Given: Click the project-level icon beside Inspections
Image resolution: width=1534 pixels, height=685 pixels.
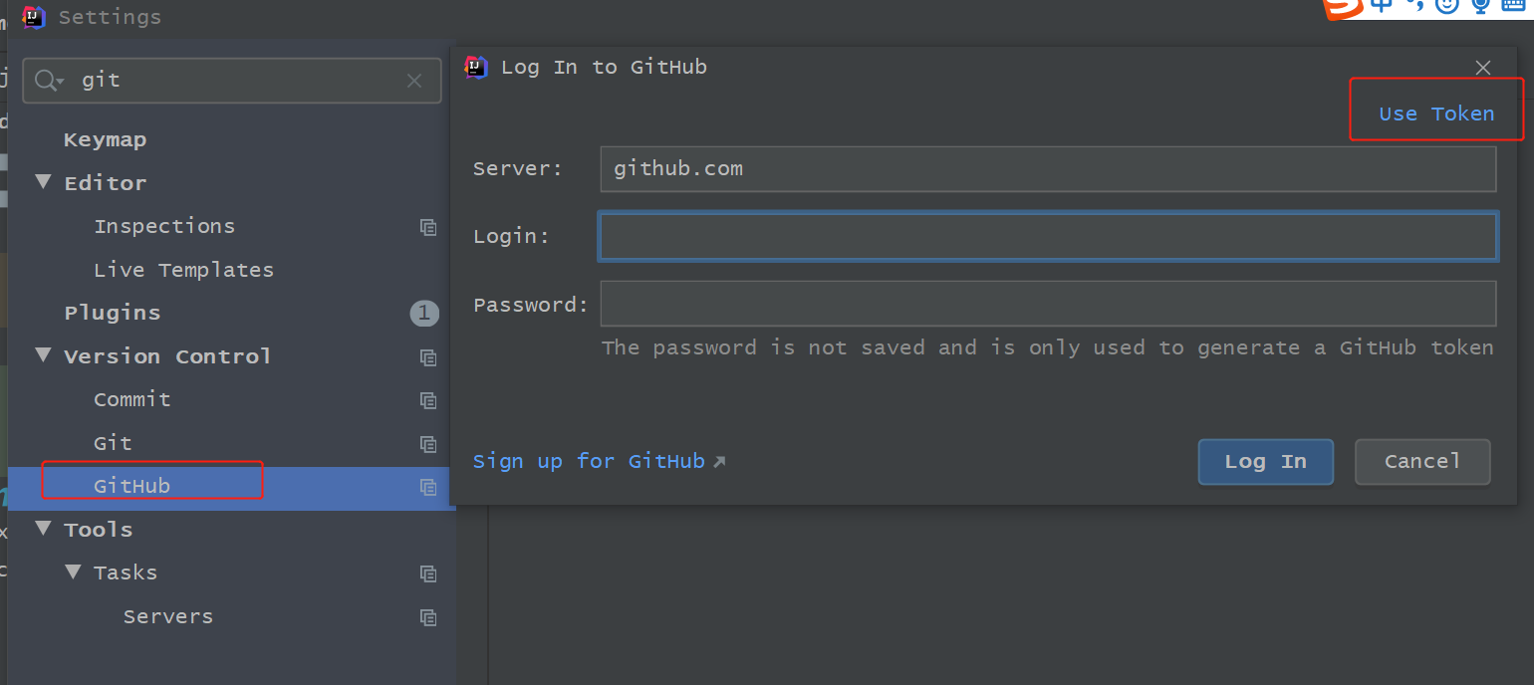Looking at the screenshot, I should click(x=428, y=227).
